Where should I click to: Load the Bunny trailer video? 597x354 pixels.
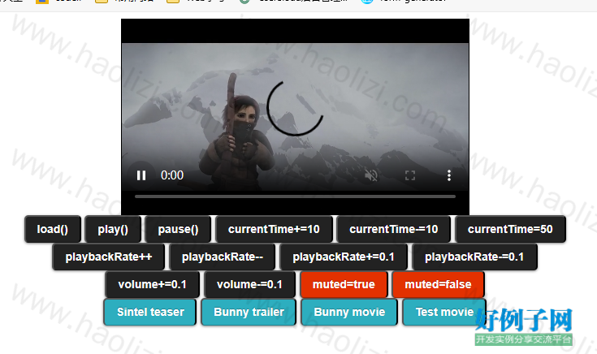[249, 312]
